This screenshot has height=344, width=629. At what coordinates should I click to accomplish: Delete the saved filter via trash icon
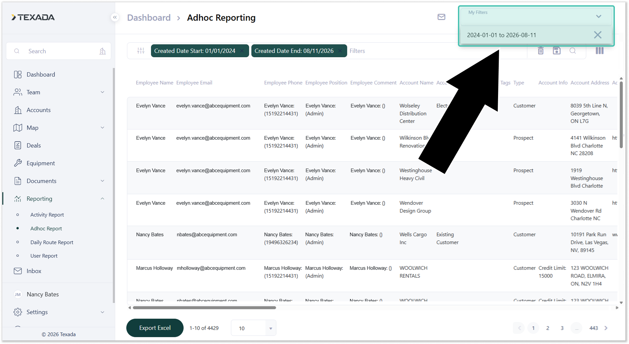point(541,51)
